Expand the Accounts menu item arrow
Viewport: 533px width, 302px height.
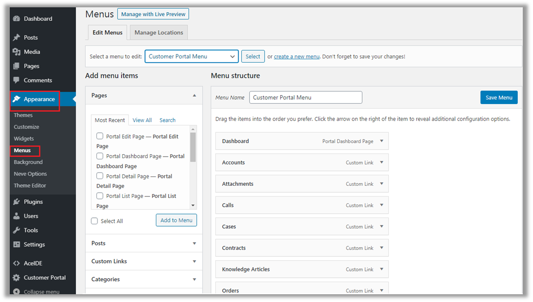[381, 162]
